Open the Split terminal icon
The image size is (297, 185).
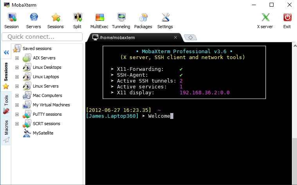tap(77, 18)
